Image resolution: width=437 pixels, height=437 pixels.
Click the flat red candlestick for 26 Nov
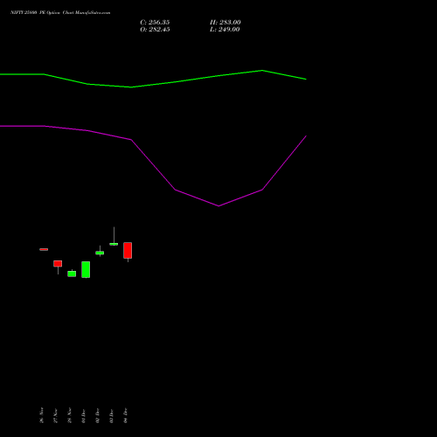pyautogui.click(x=44, y=249)
